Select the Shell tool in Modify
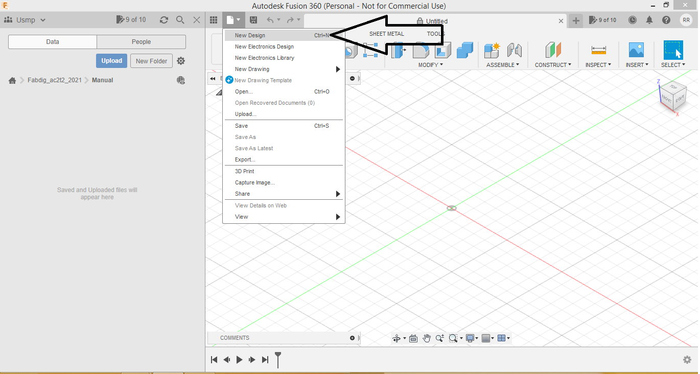The height and width of the screenshot is (374, 700). 443,50
